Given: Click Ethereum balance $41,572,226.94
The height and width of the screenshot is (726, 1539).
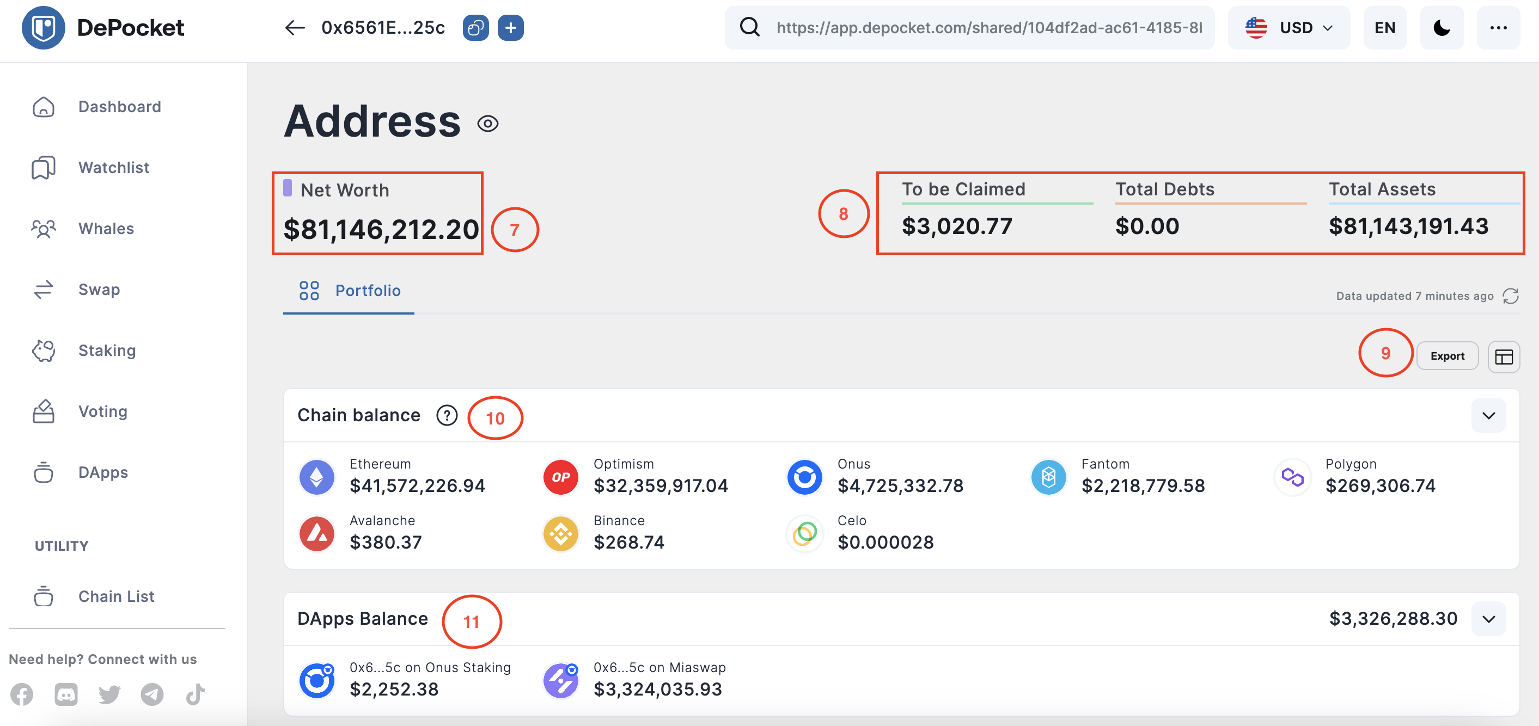Looking at the screenshot, I should 417,486.
